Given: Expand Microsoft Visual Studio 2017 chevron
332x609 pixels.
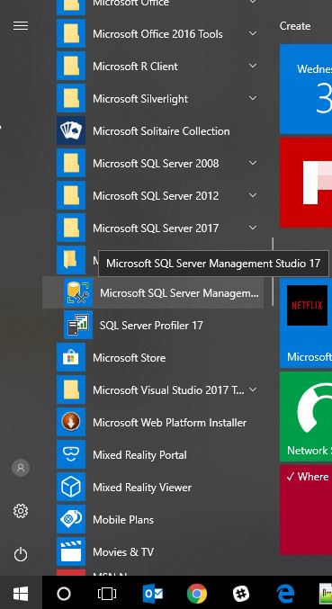Looking at the screenshot, I should [x=253, y=390].
